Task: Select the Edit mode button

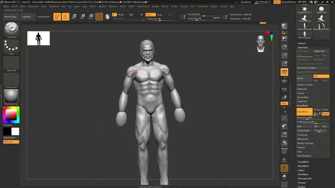Action: click(x=57, y=17)
